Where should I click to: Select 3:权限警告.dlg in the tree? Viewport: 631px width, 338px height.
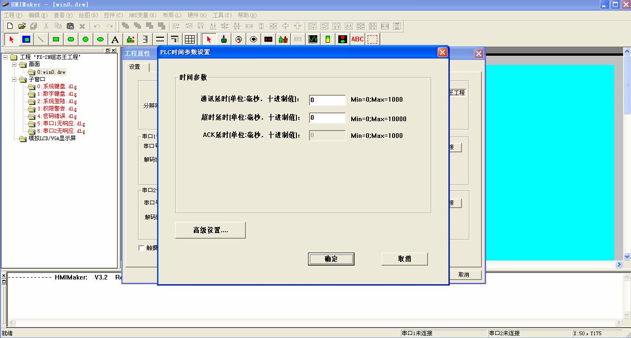pos(57,109)
